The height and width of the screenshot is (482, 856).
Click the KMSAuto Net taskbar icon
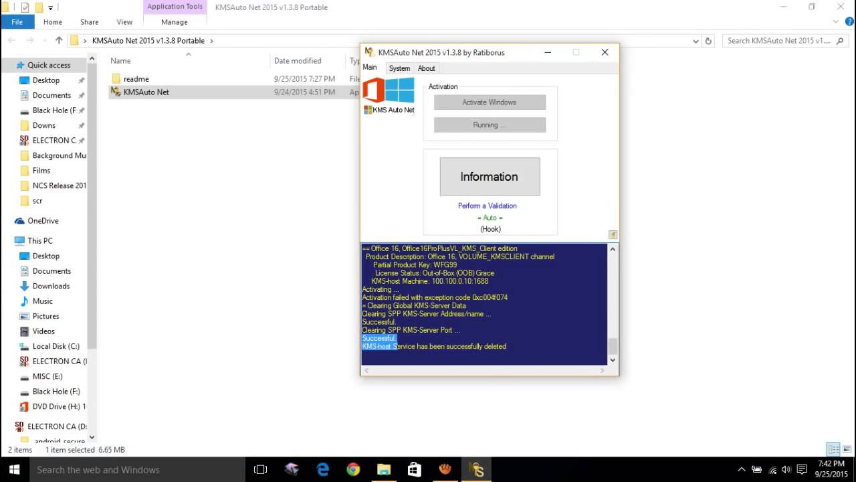(476, 470)
